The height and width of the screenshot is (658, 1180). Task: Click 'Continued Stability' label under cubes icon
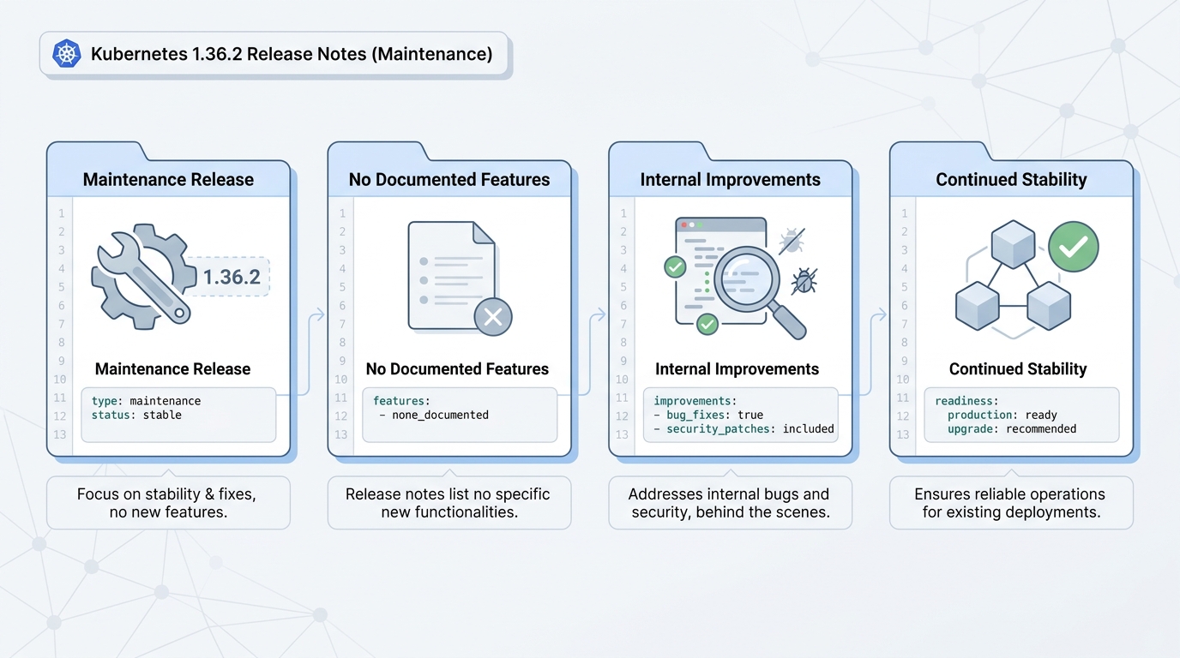pos(1018,369)
